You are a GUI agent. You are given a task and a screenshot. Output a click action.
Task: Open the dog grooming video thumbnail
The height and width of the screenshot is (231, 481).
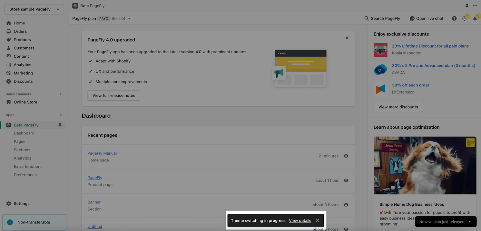(425, 165)
